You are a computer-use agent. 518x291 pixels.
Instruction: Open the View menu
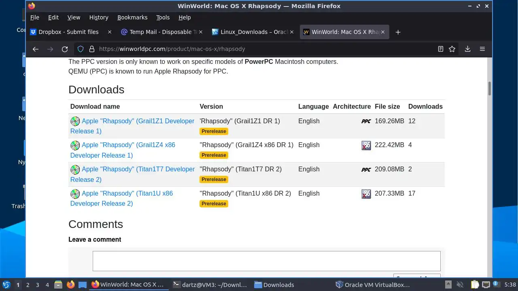(74, 17)
